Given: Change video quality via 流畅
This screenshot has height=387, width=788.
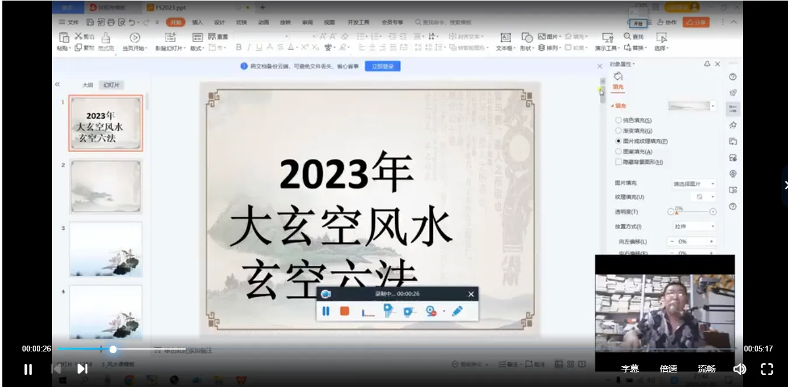Looking at the screenshot, I should [707, 369].
